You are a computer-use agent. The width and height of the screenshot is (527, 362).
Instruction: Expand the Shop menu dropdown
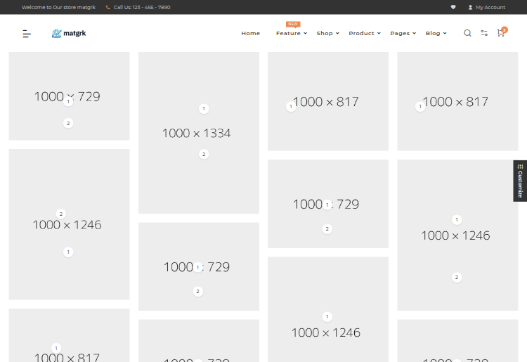[x=327, y=33]
